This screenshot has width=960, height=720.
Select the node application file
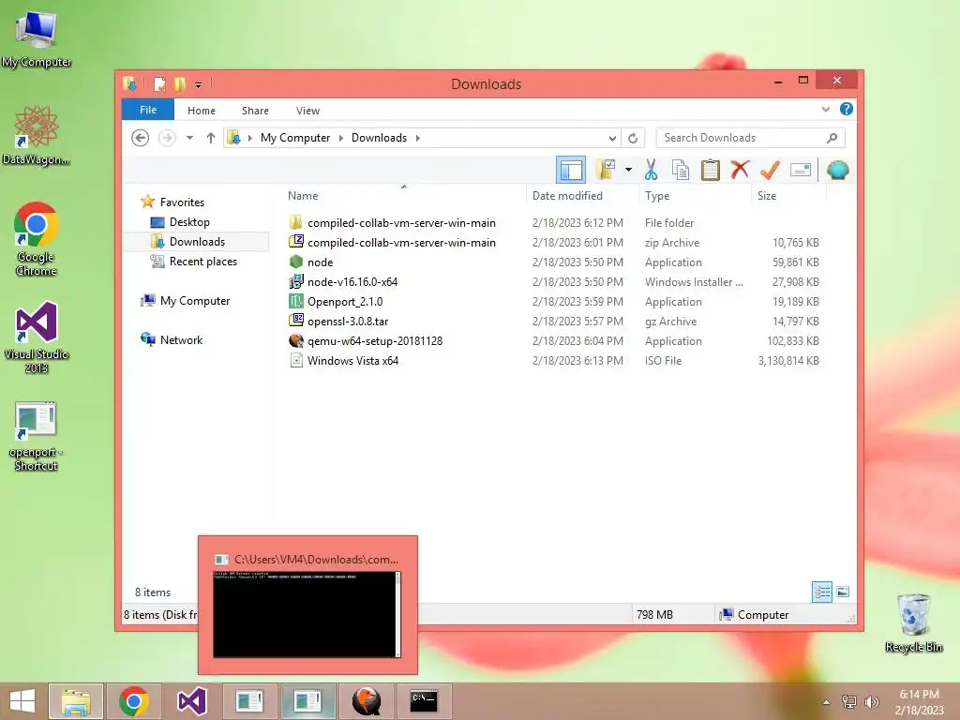[x=553, y=262]
